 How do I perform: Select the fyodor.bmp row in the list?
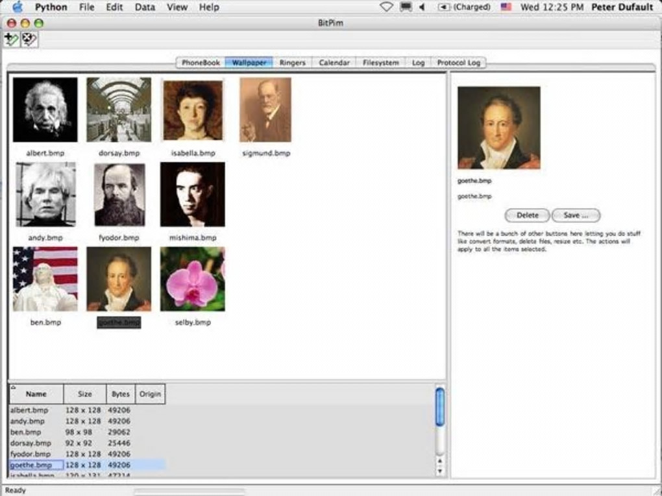(87, 454)
